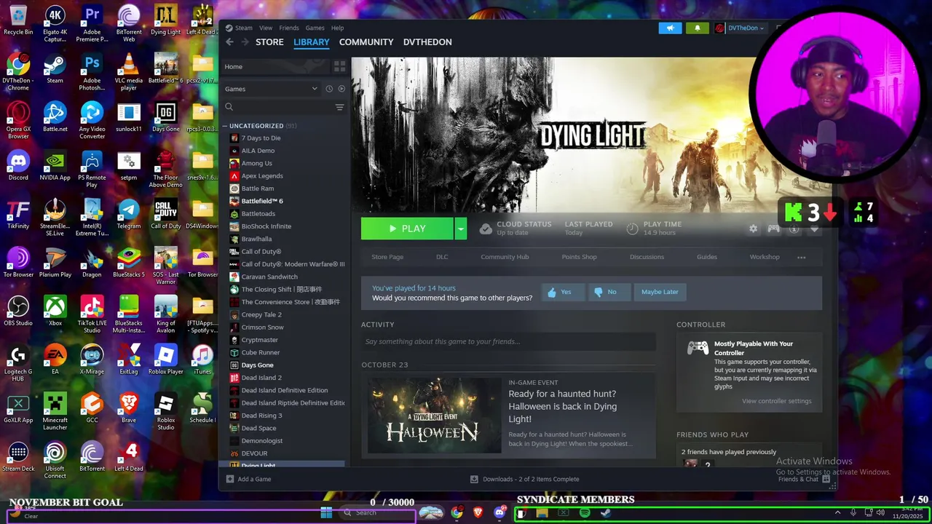
Task: Open the DVTHEDON profile tab
Action: (x=427, y=42)
